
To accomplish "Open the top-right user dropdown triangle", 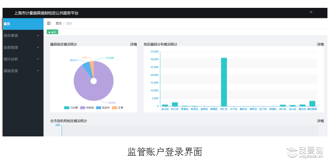I will coord(311,12).
